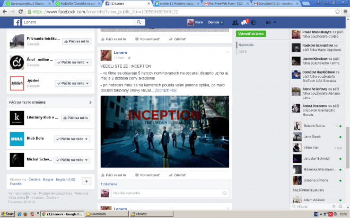Click browser back arrow
Image resolution: width=350 pixels, height=218 pixels.
click(5, 12)
